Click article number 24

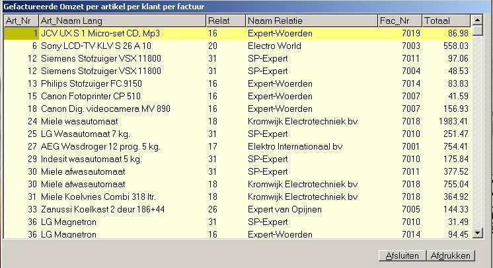(x=32, y=122)
